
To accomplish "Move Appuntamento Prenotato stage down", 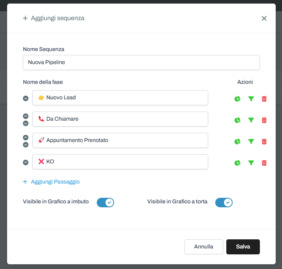I will click(x=26, y=145).
